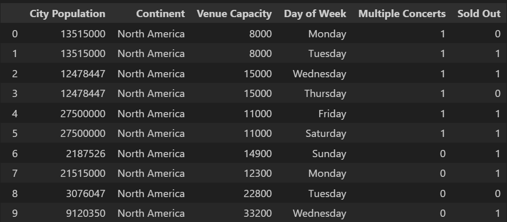
Task: Click the Venue Capacity column header
Action: coord(234,14)
